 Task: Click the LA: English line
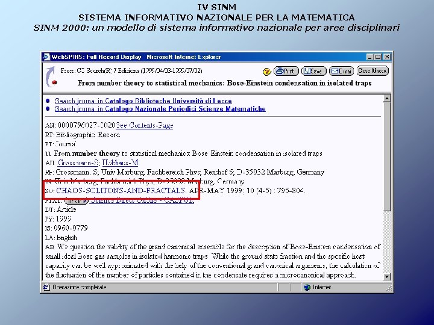[x=61, y=238]
